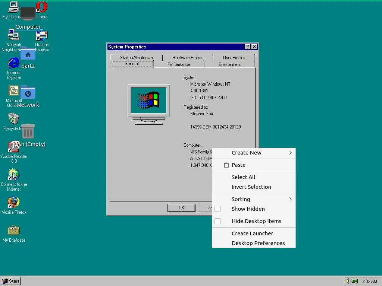
Task: Open Microsoft Outlook desktop icon
Action: tap(14, 91)
